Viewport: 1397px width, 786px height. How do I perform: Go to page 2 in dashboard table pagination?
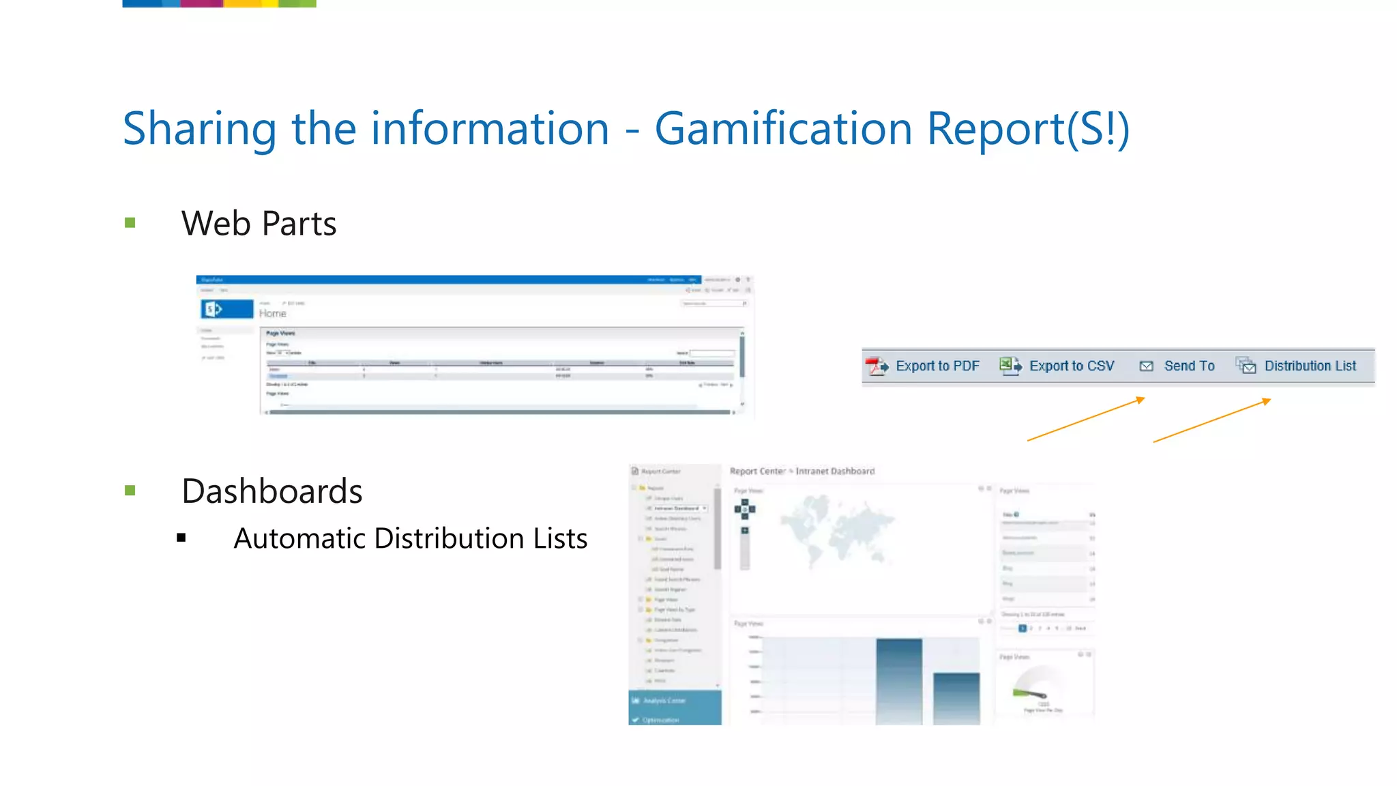(x=1031, y=628)
